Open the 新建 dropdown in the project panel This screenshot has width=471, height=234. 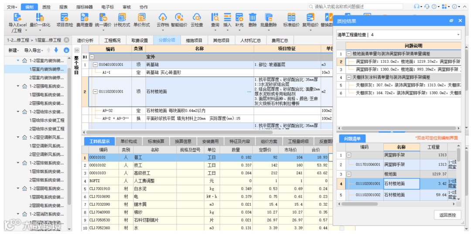[x=14, y=50]
